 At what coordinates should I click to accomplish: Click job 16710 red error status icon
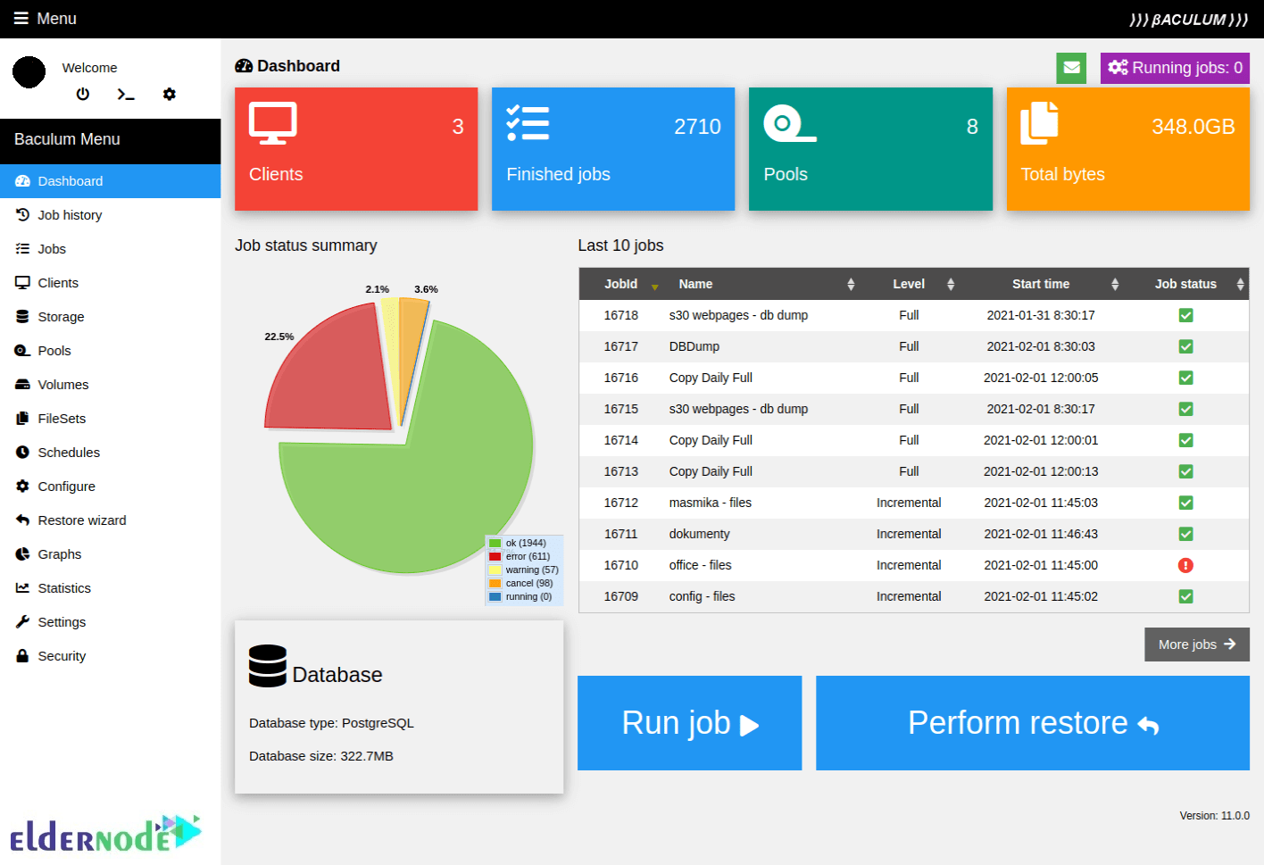pyautogui.click(x=1185, y=565)
